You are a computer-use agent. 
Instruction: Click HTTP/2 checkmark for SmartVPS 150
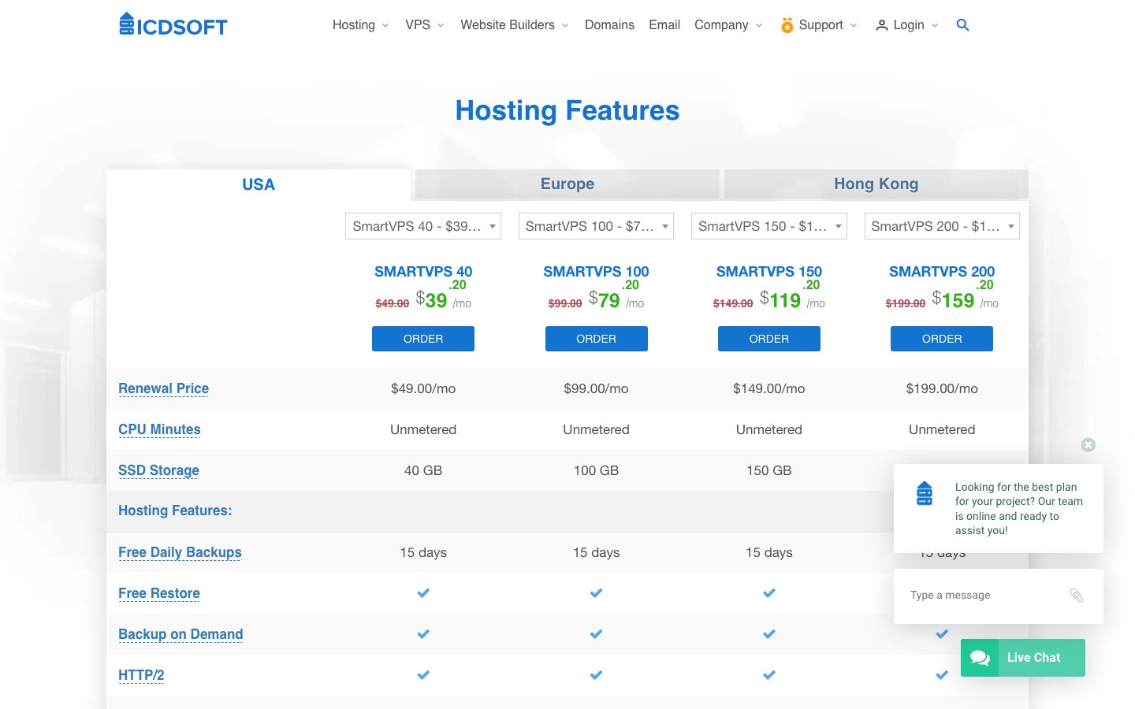point(769,675)
